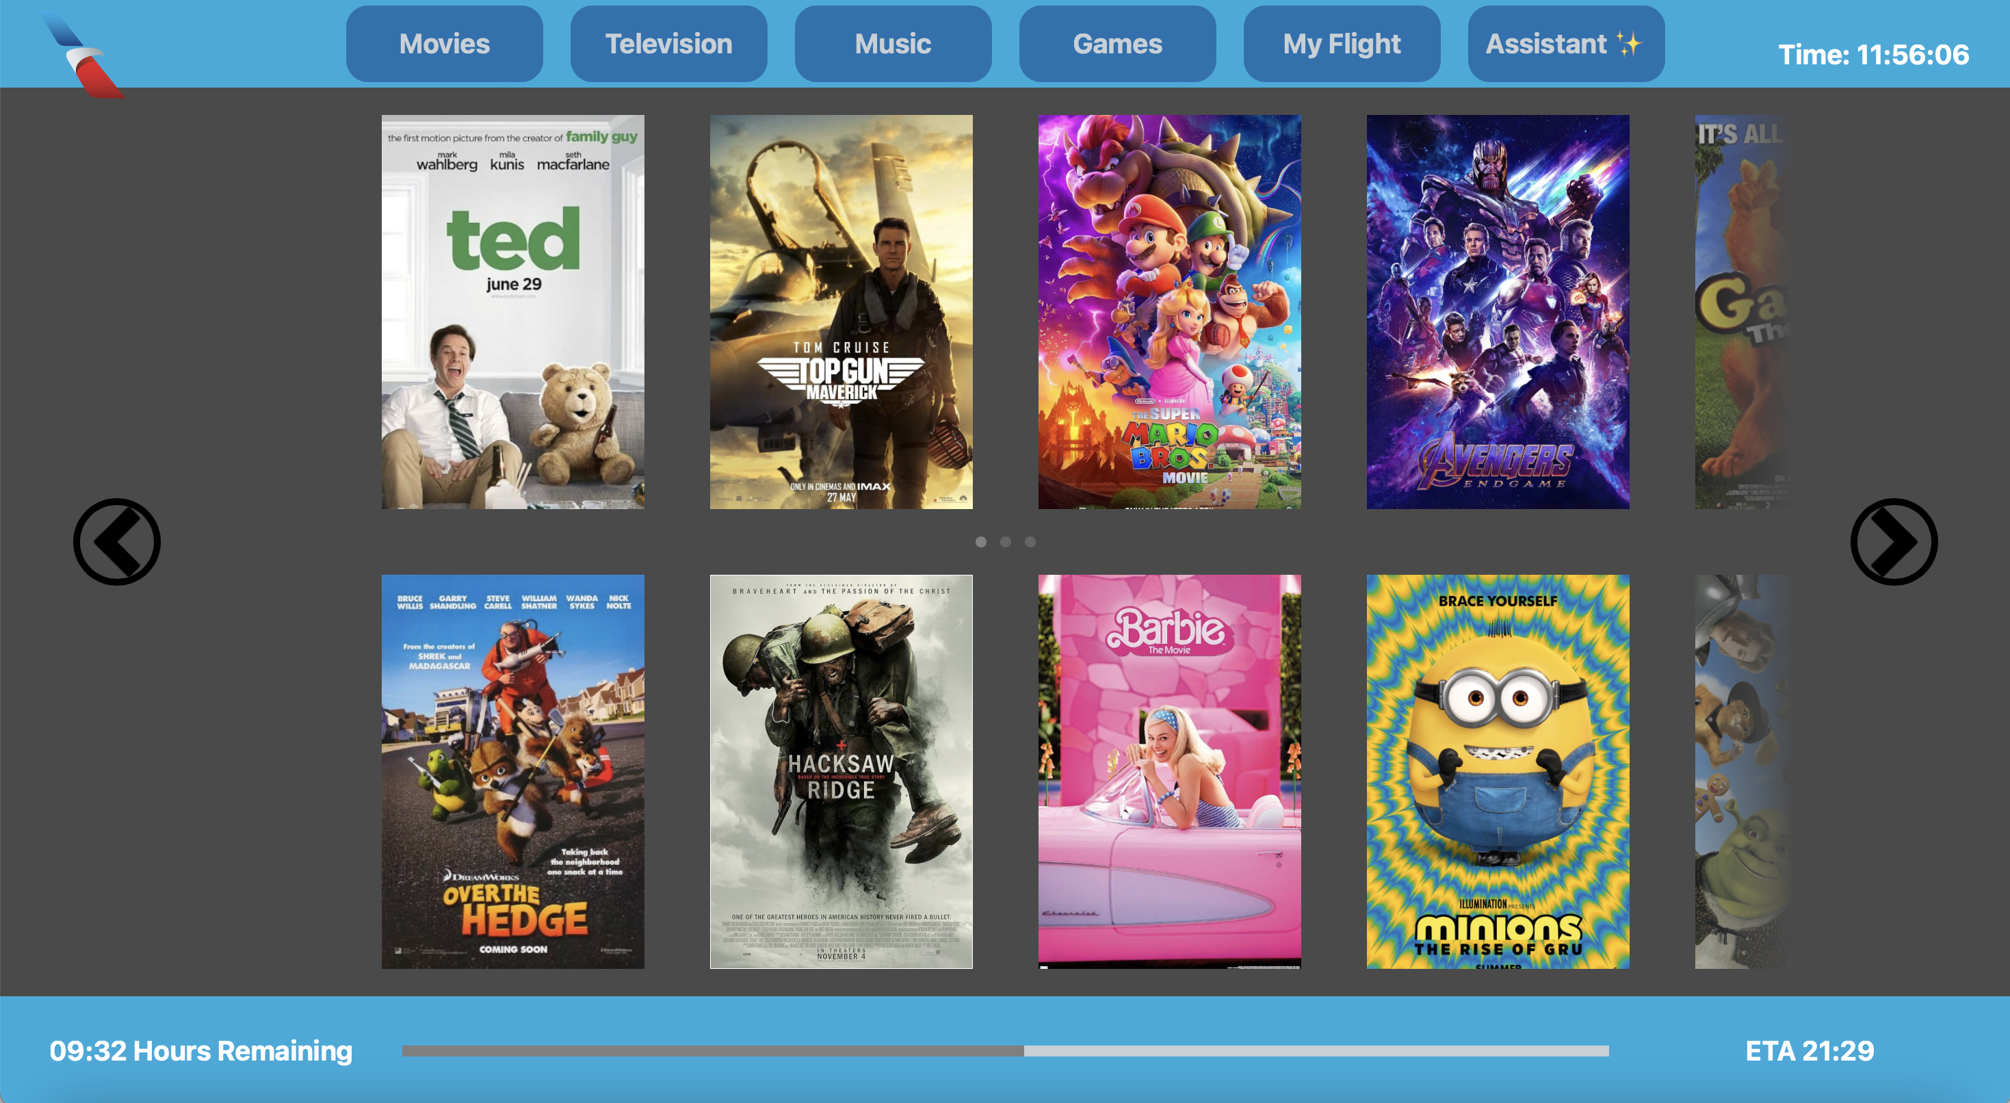Select the Barbie movie poster
This screenshot has height=1103, width=2010.
click(x=1169, y=771)
